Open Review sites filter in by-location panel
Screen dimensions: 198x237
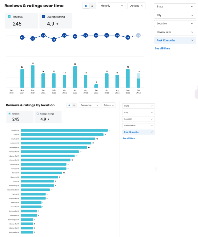pos(138,126)
